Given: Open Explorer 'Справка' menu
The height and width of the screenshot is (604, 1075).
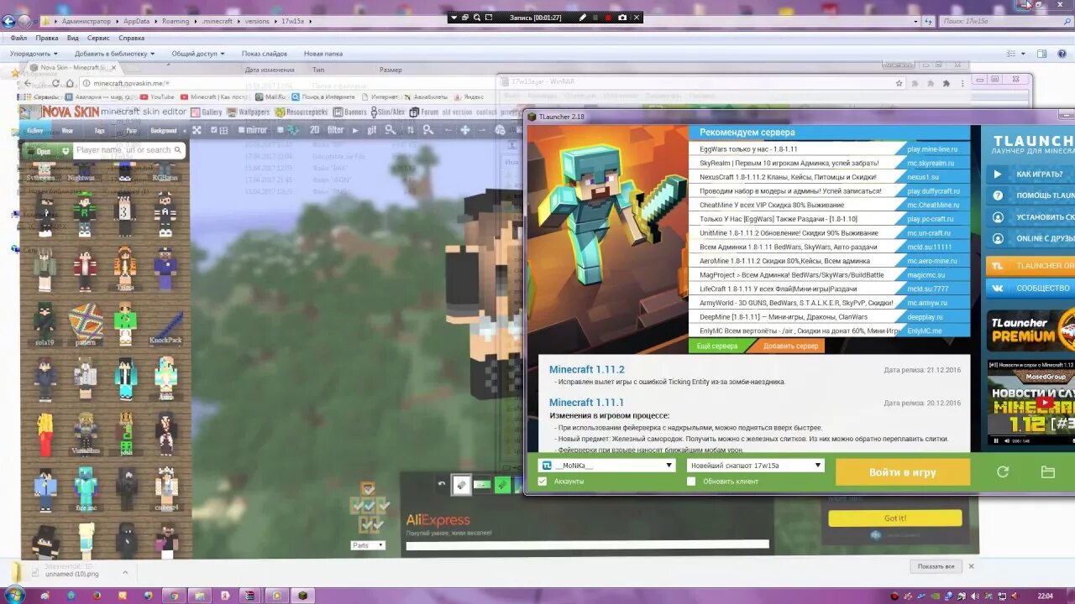Looking at the screenshot, I should click(x=131, y=38).
